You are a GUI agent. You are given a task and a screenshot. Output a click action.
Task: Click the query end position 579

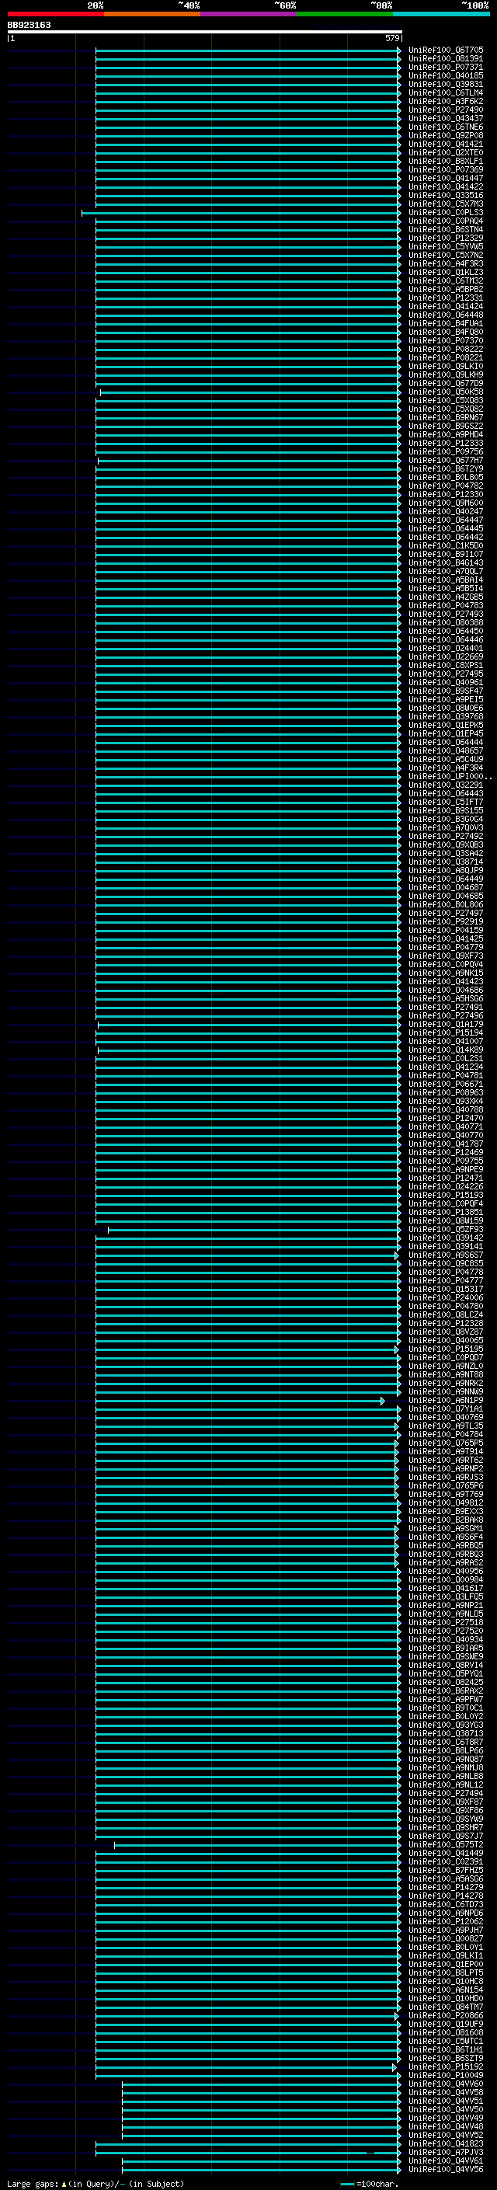[x=391, y=38]
